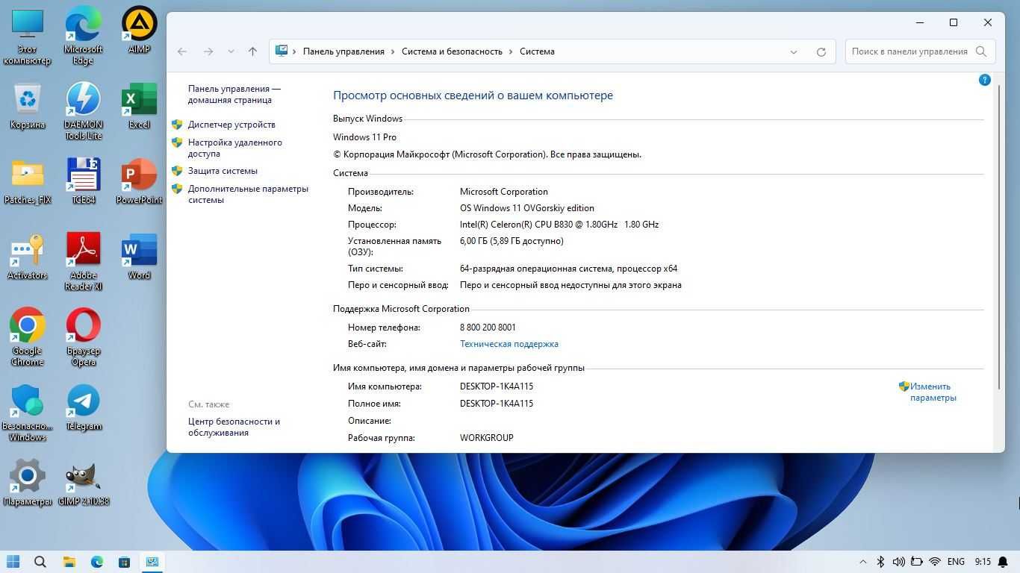Click the Control Panel search field
Image resolution: width=1020 pixels, height=573 pixels.
tap(919, 51)
